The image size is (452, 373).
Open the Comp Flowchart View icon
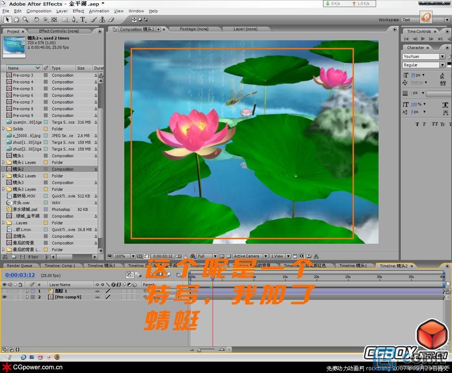[x=316, y=256]
